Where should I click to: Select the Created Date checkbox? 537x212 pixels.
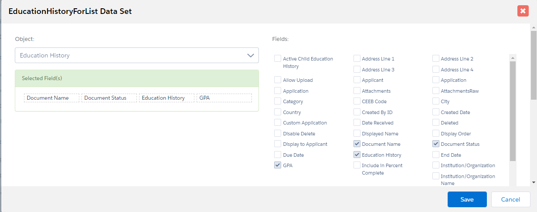pos(436,112)
